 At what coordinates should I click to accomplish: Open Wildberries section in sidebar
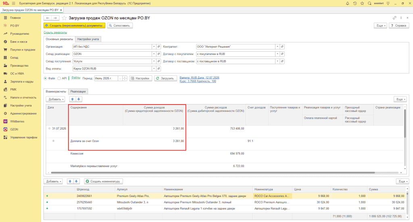17,121
